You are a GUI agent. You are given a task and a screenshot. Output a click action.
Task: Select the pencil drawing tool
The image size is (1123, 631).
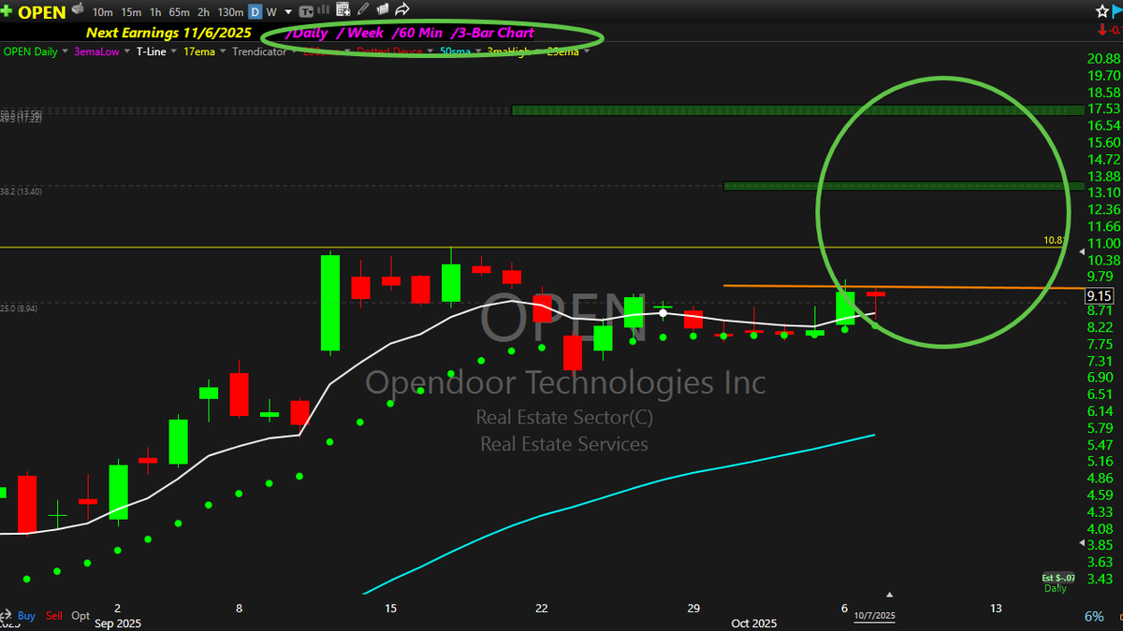tap(363, 10)
